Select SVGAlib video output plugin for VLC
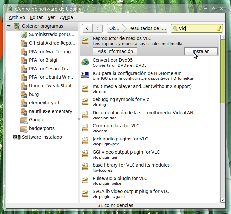231x214 pixels. point(150,194)
